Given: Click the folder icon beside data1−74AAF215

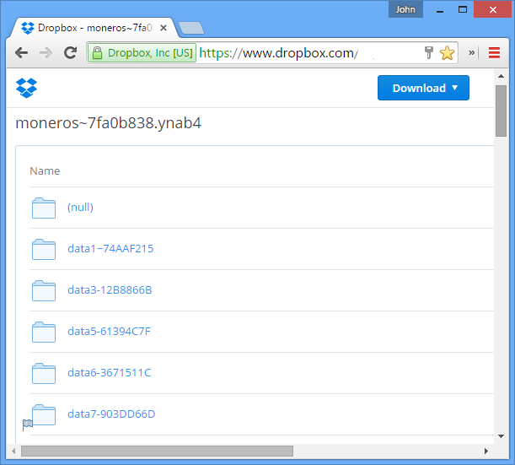Looking at the screenshot, I should [44, 249].
